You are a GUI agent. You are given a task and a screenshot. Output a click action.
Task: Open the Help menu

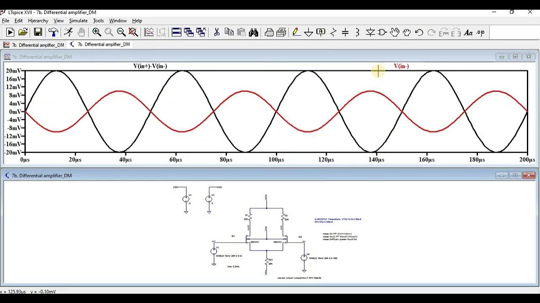point(137,21)
